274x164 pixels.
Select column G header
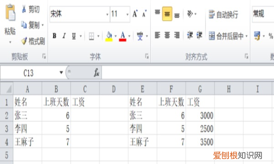point(200,89)
